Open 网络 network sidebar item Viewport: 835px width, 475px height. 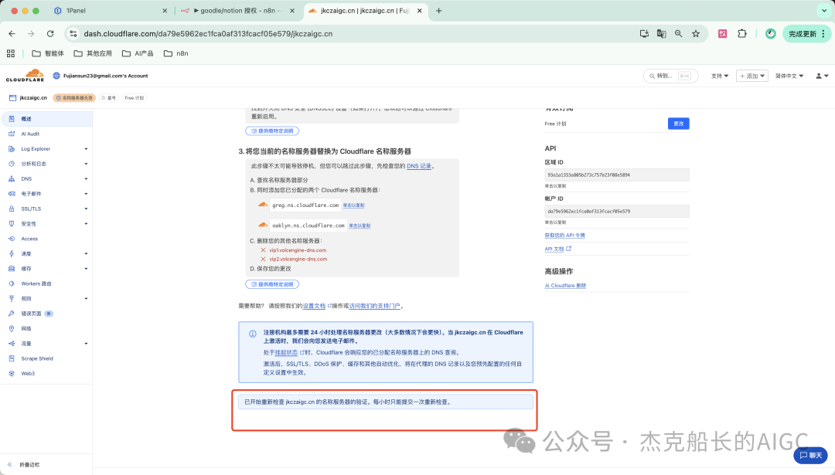coord(26,328)
